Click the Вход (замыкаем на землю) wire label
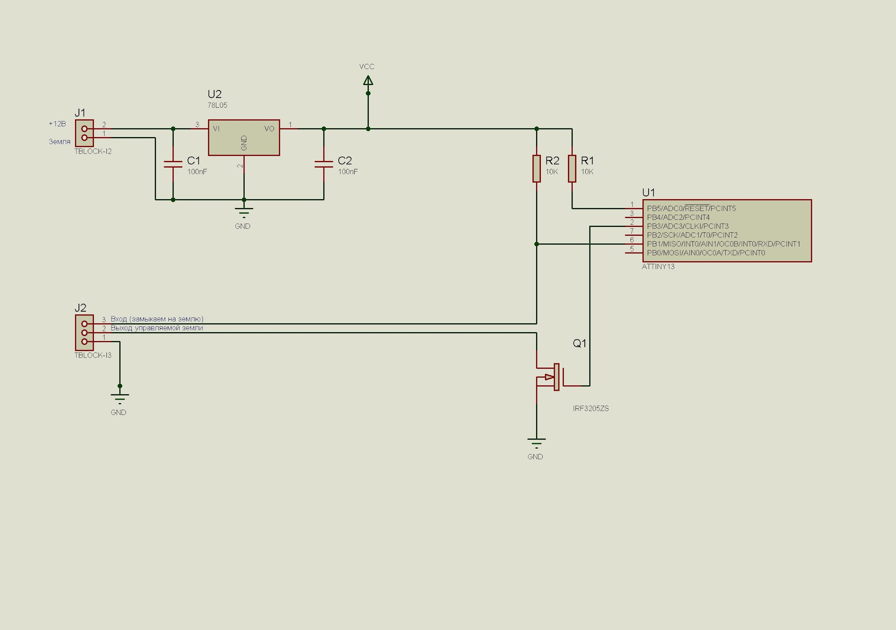The width and height of the screenshot is (896, 630). point(157,319)
